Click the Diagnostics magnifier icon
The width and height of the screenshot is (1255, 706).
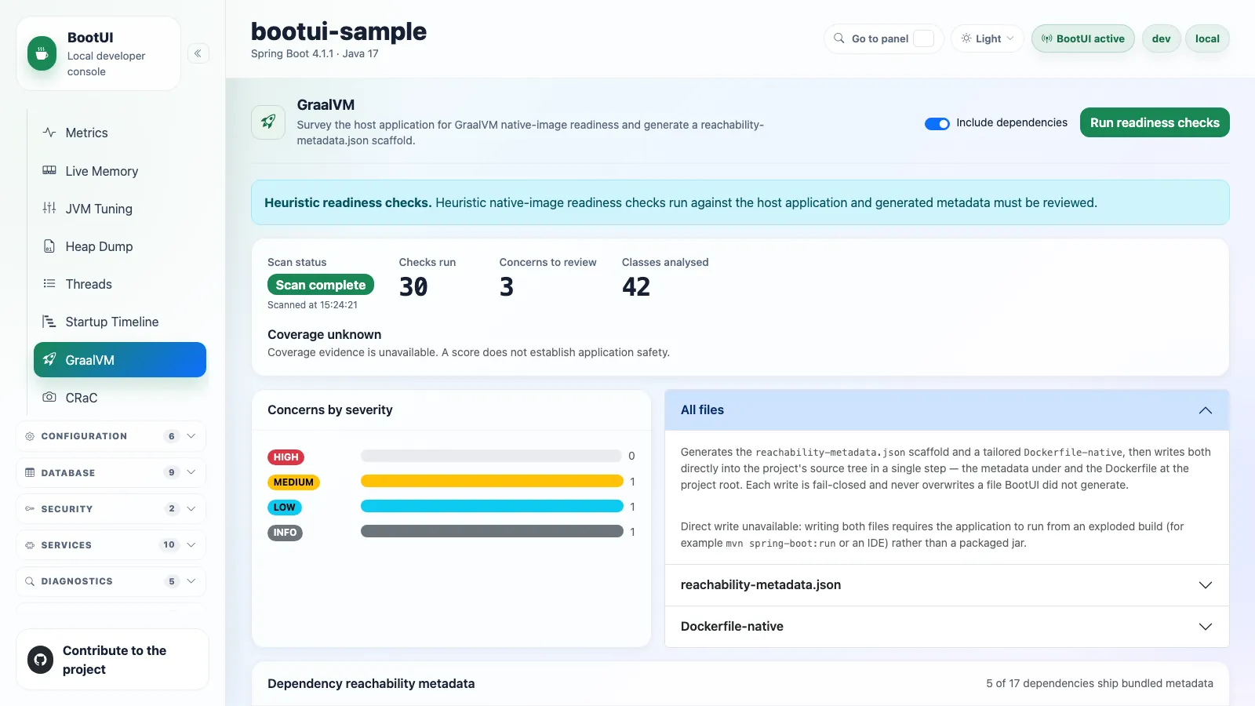(x=30, y=581)
